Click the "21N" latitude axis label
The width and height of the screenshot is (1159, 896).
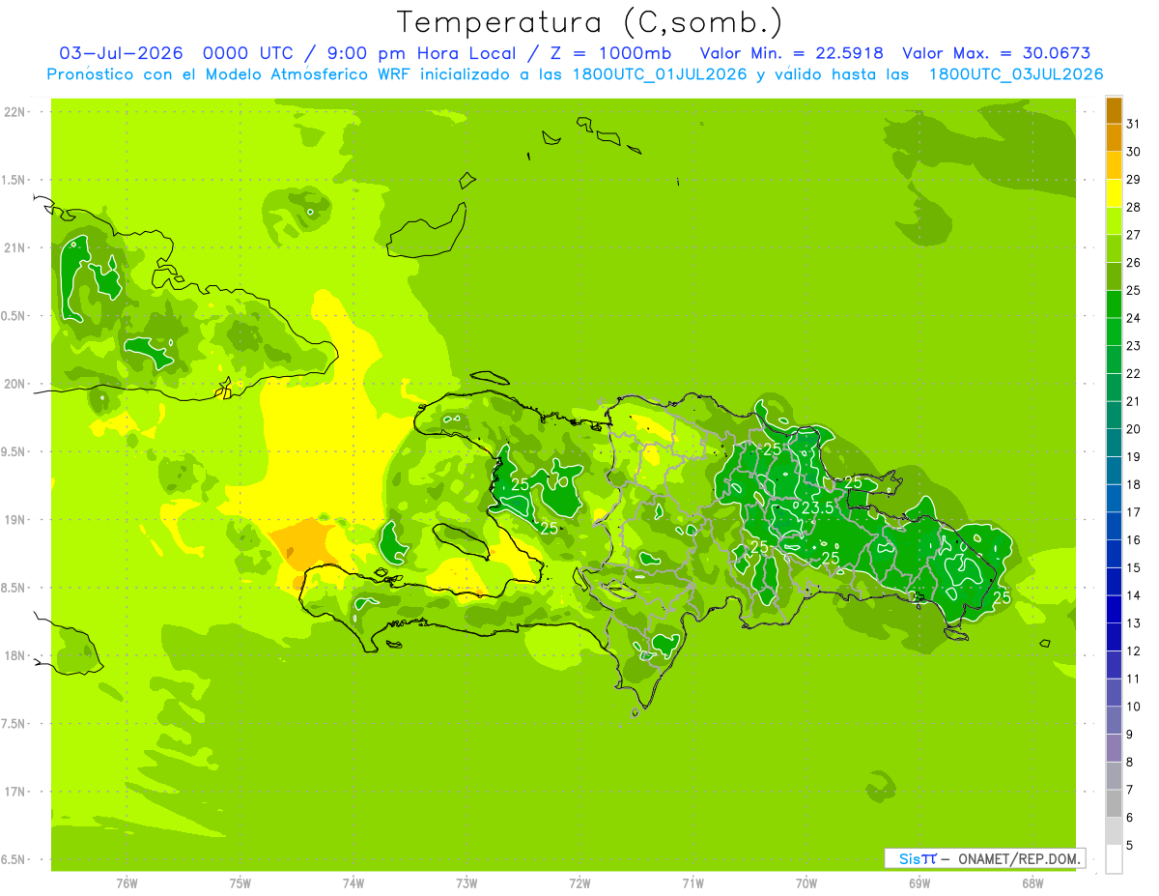(14, 247)
